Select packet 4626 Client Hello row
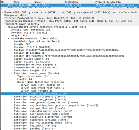The height and width of the screenshot is (130, 139). click(x=70, y=5)
